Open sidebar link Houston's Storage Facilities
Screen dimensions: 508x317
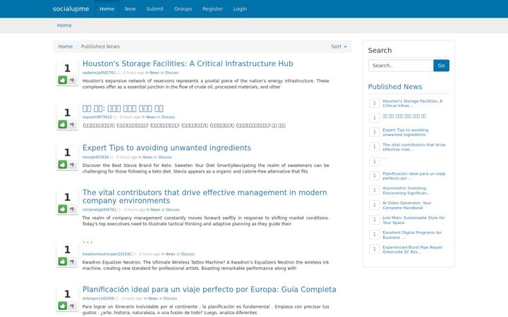click(412, 103)
